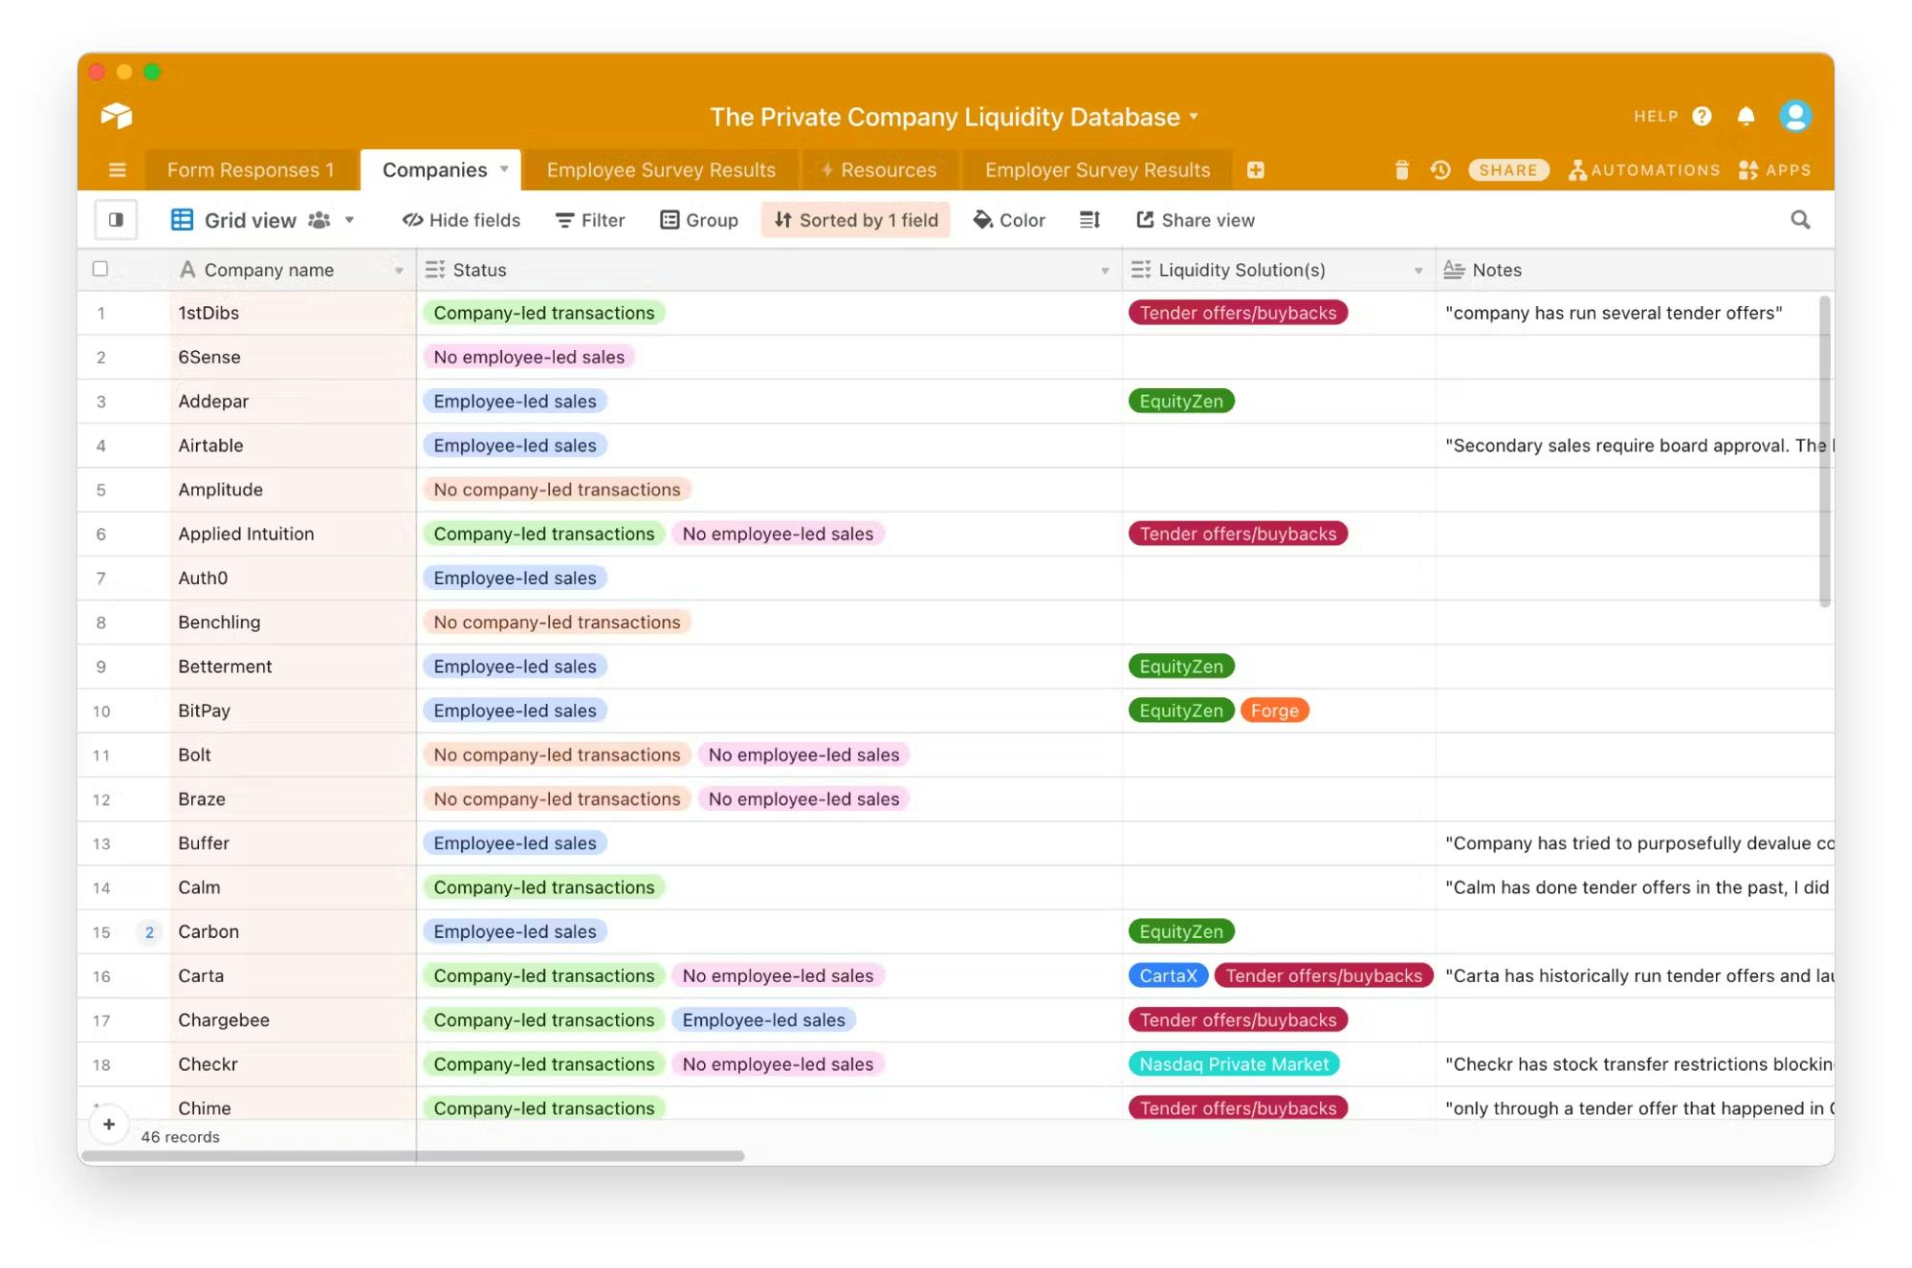Open notifications bell icon
This screenshot has width=1912, height=1268.
1746,116
